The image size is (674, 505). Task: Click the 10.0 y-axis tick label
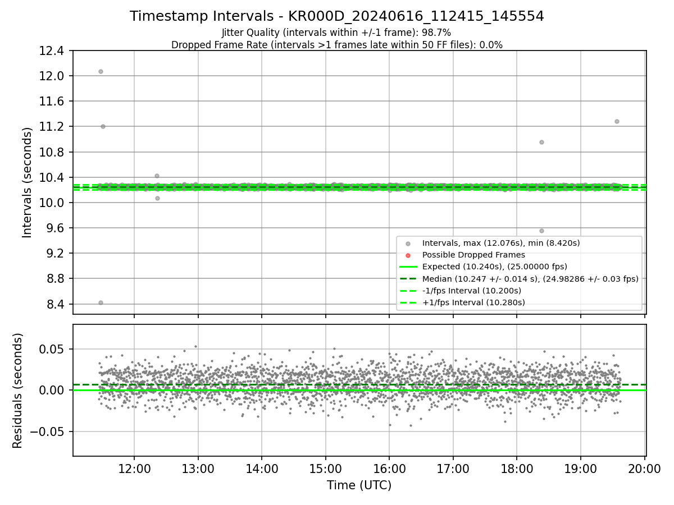coord(53,203)
